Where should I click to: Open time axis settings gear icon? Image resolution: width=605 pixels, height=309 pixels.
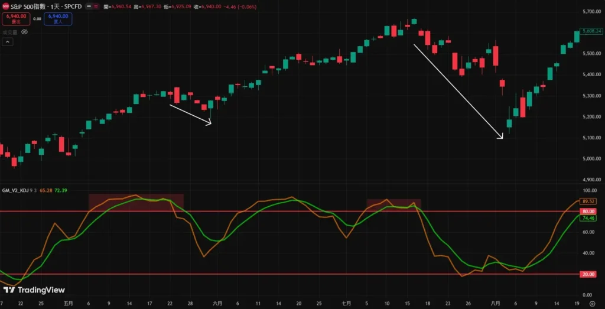coord(592,303)
